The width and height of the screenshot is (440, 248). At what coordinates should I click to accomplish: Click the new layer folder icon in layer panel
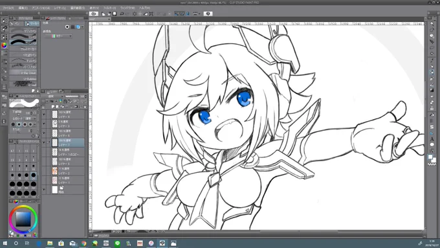click(x=62, y=107)
